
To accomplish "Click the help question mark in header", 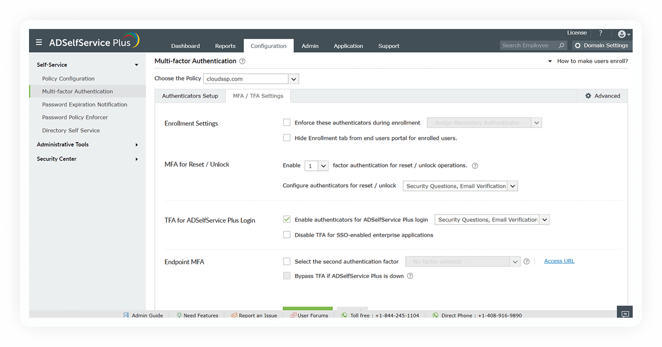I will (x=601, y=33).
